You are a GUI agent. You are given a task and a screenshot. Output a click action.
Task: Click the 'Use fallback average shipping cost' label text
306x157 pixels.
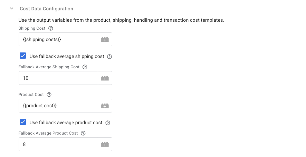[67, 56]
